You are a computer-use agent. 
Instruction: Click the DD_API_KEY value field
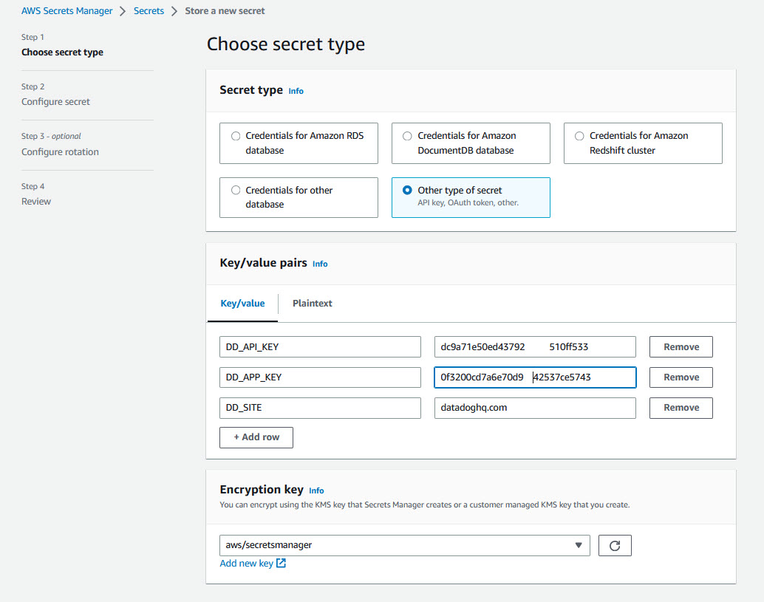tap(535, 346)
